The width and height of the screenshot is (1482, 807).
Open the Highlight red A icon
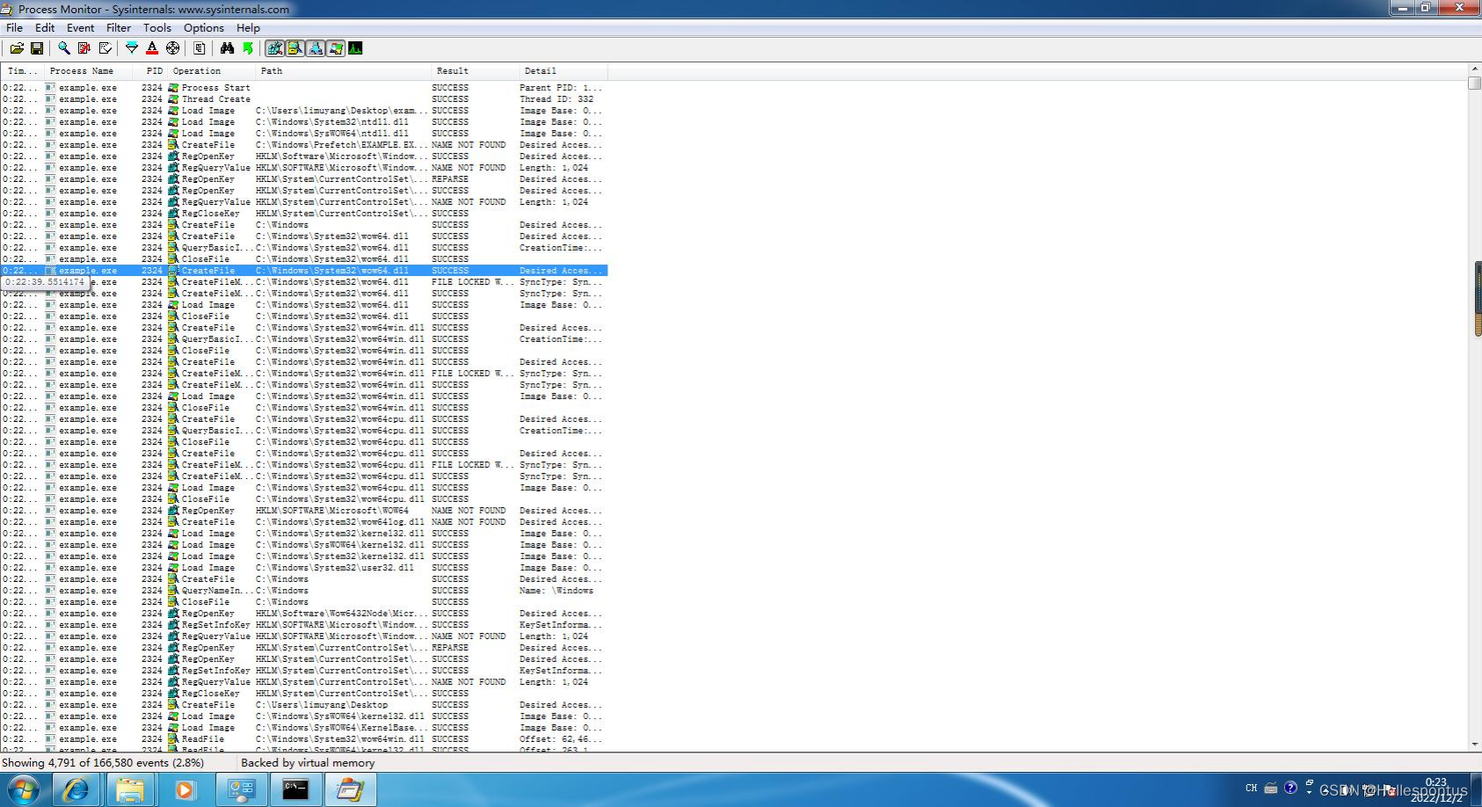click(x=152, y=48)
